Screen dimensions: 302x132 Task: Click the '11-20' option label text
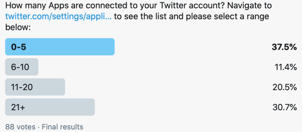22,87
